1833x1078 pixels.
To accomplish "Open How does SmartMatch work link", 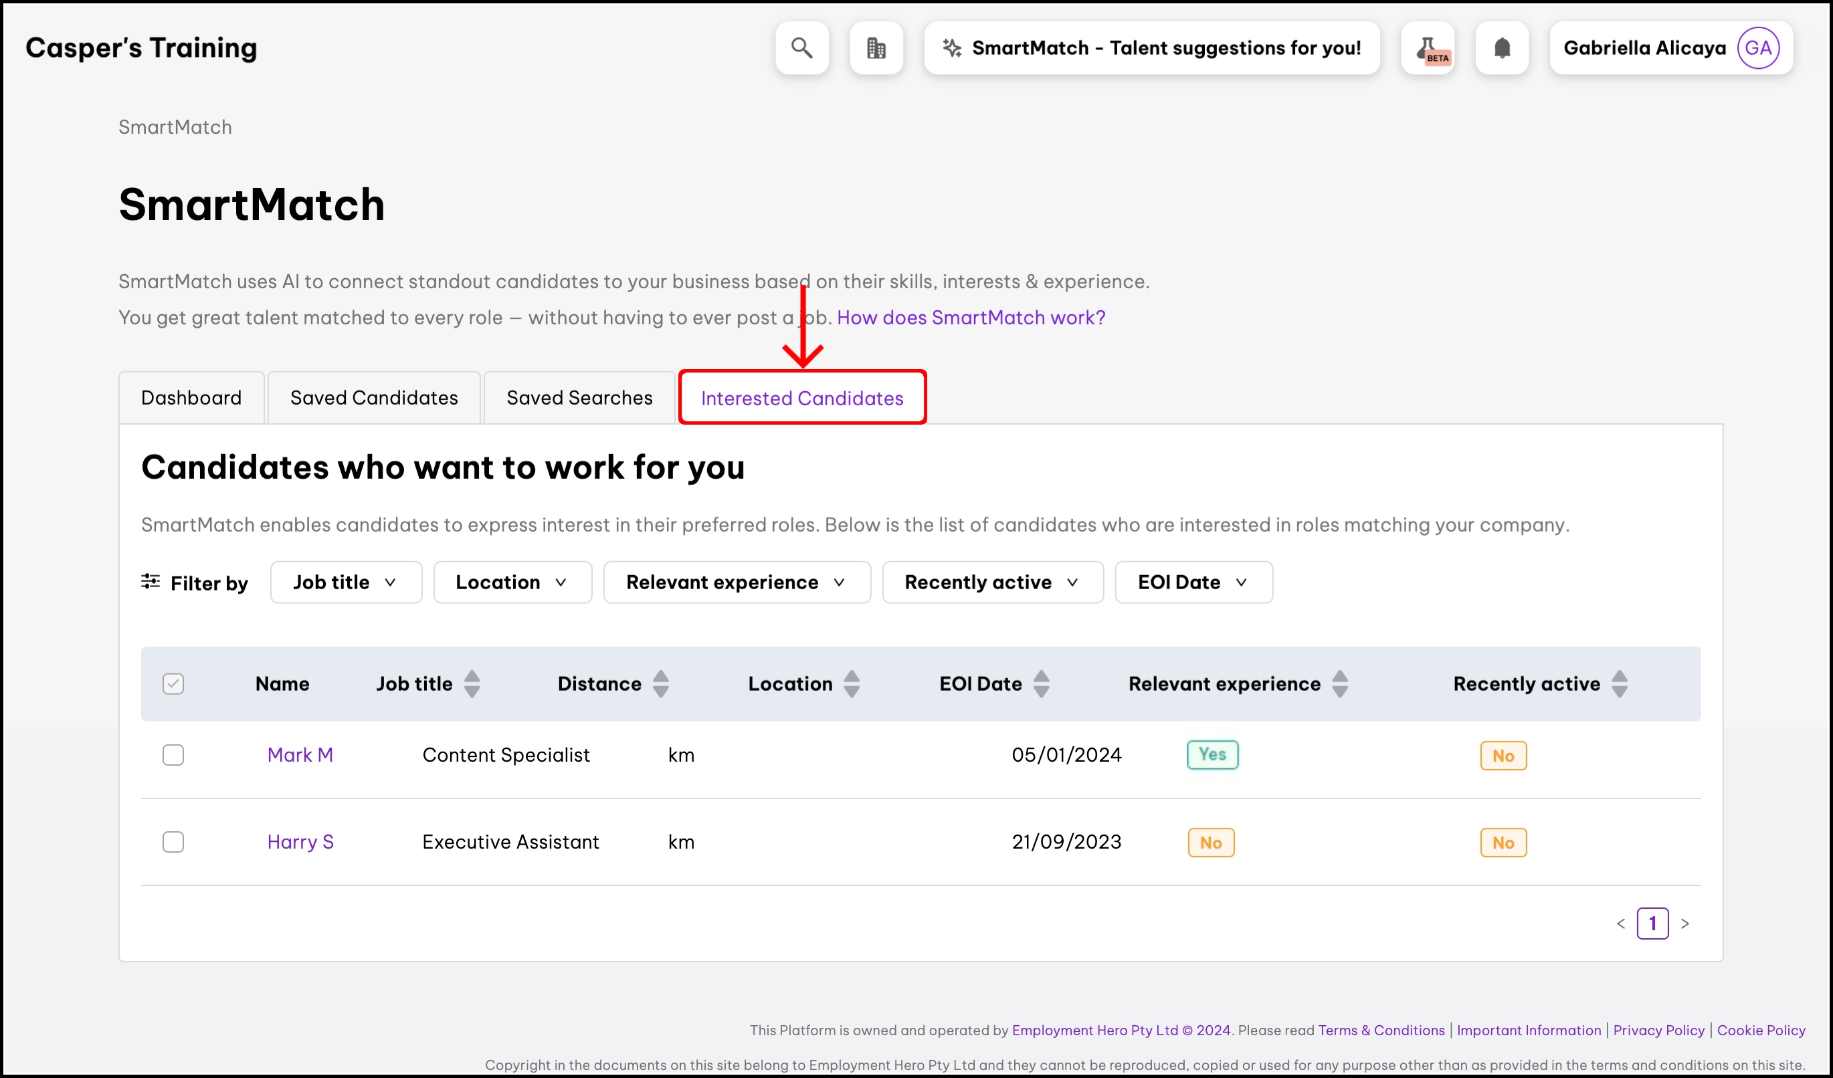I will tap(970, 318).
